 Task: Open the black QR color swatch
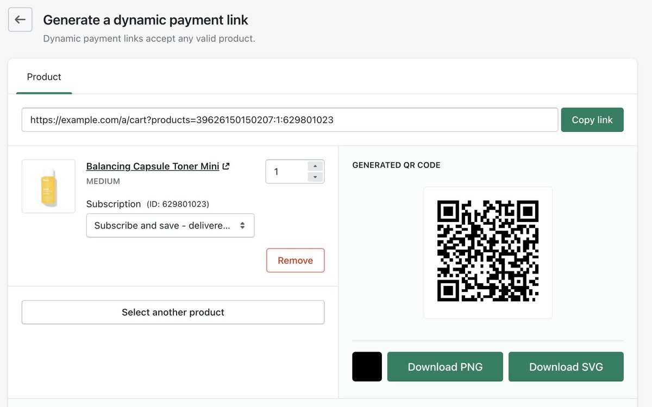coord(367,367)
